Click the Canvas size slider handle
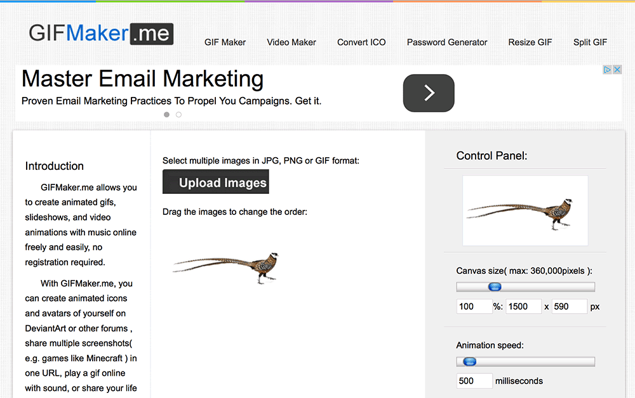The height and width of the screenshot is (398, 635). pos(495,287)
